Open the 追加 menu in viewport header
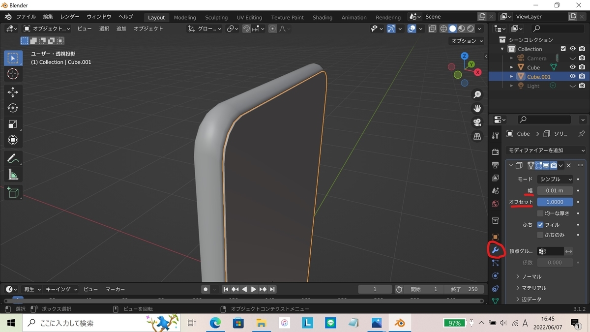The height and width of the screenshot is (332, 590). point(121,29)
